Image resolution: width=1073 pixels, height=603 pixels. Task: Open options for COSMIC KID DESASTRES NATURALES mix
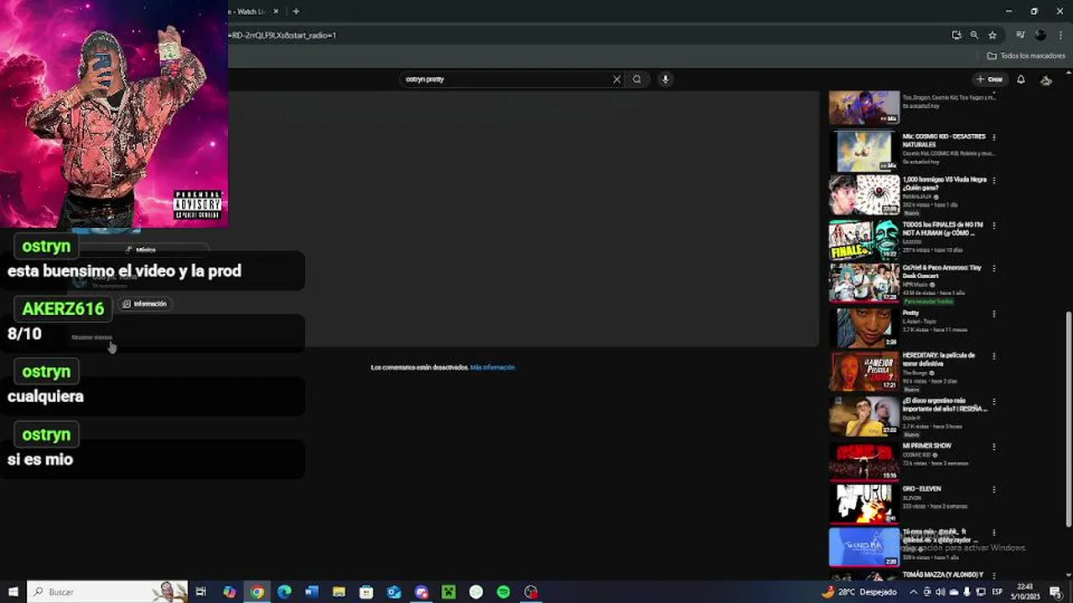coord(994,137)
